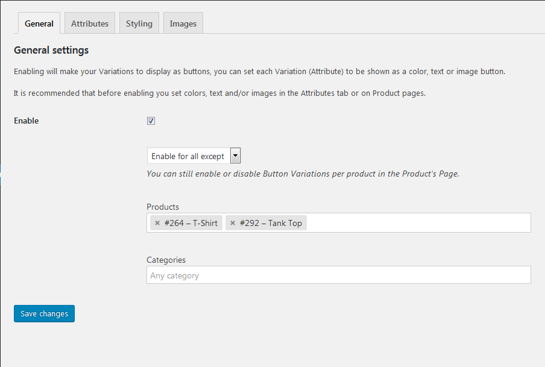Remove the #264 – T-Shirt product tag
The image size is (545, 367).
[157, 223]
